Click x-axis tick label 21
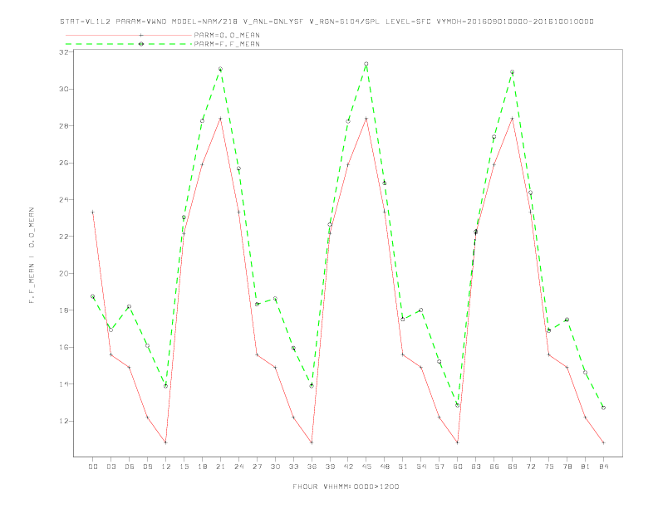The height and width of the screenshot is (508, 658). pyautogui.click(x=220, y=466)
